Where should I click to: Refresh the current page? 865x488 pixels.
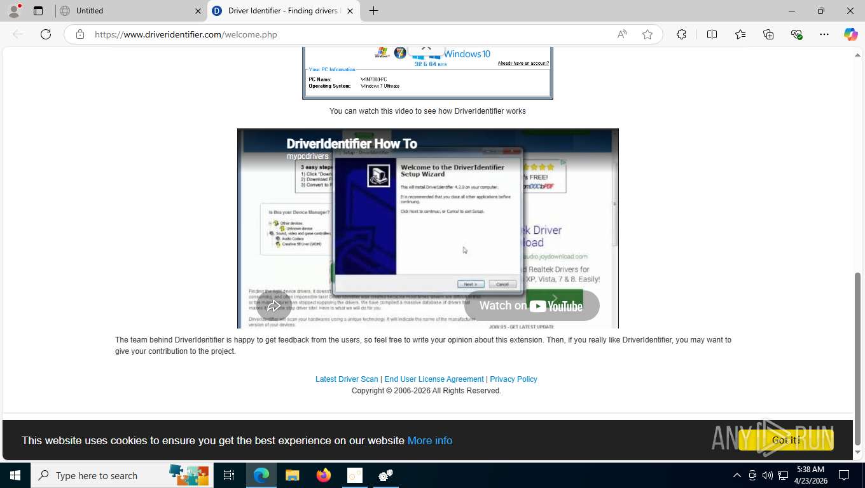tap(46, 34)
